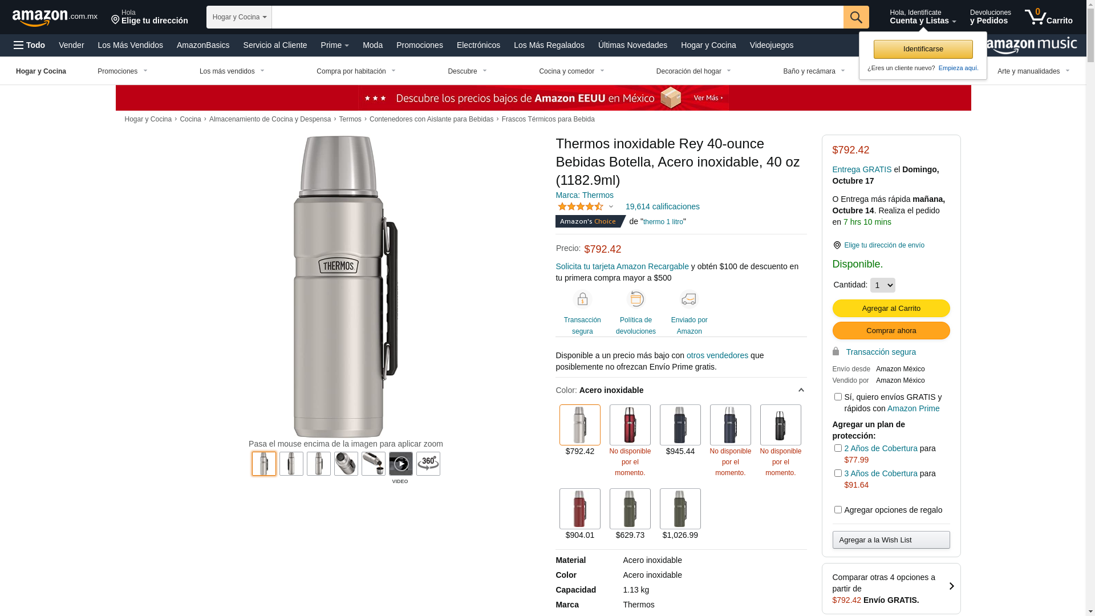Open the Hogar y Cocina search category dropdown
The width and height of the screenshot is (1095, 616).
coord(240,17)
